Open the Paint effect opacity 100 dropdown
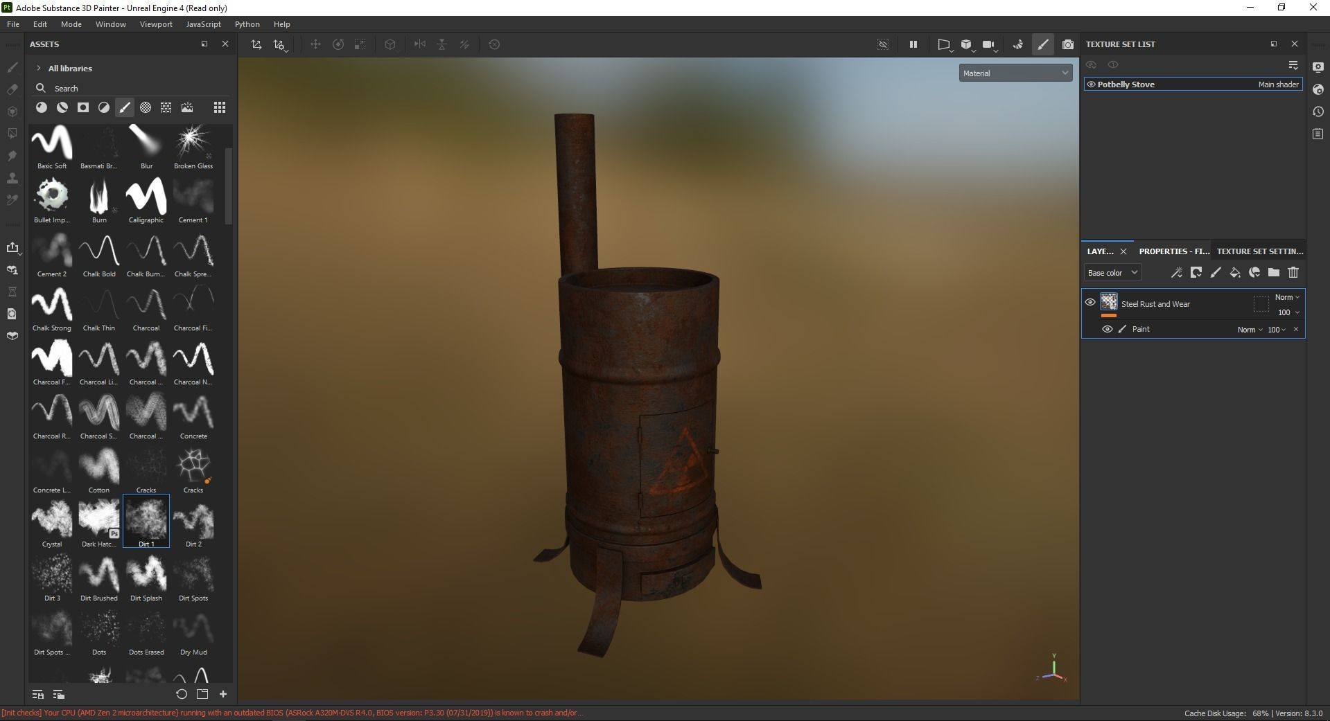Image resolution: width=1330 pixels, height=721 pixels. click(x=1277, y=330)
